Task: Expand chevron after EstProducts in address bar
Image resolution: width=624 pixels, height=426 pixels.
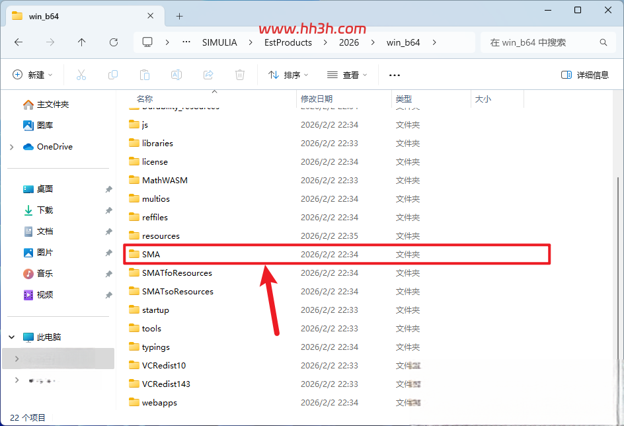Action: point(325,42)
